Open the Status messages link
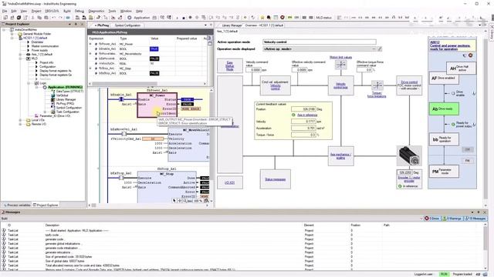The width and height of the screenshot is (494, 277). [x=275, y=179]
